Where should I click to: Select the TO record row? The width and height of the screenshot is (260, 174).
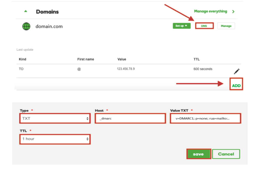[x=102, y=69]
